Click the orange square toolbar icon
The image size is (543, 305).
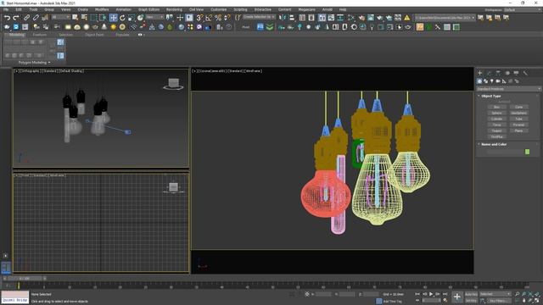point(420,26)
